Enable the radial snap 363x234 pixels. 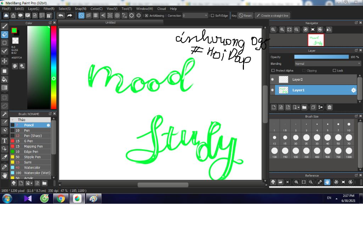click(x=110, y=16)
